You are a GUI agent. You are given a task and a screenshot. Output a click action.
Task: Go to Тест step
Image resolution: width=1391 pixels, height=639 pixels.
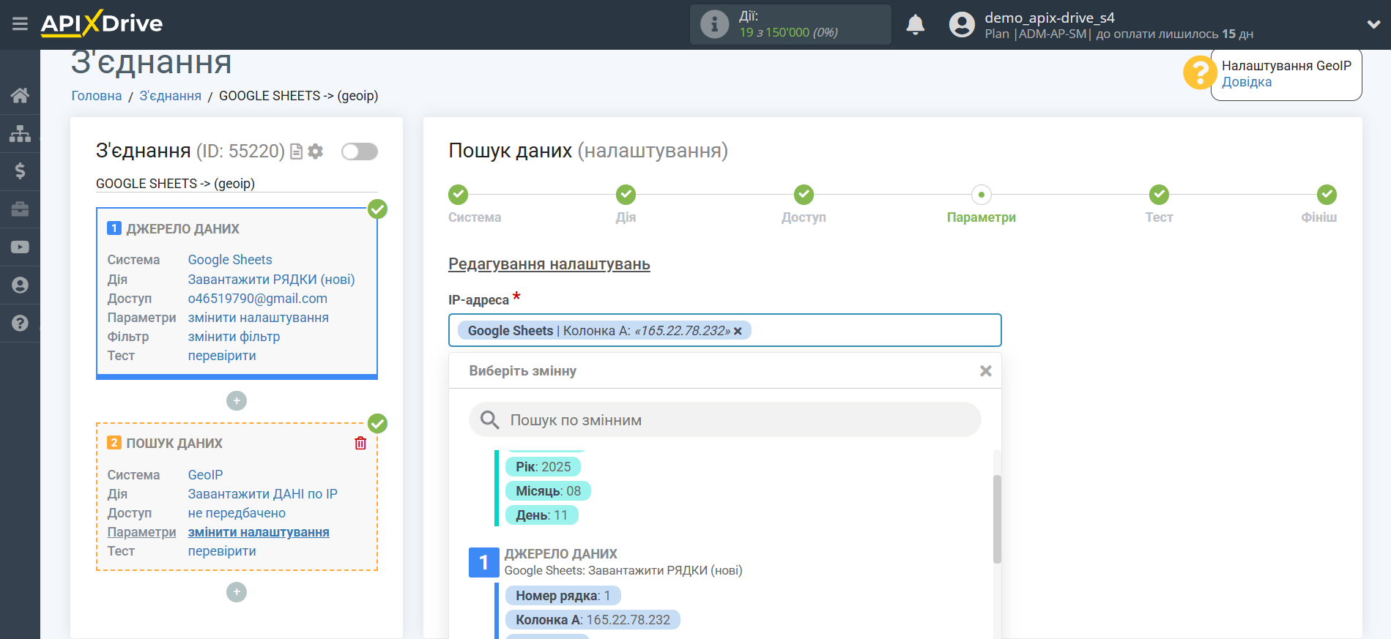[x=1159, y=195]
